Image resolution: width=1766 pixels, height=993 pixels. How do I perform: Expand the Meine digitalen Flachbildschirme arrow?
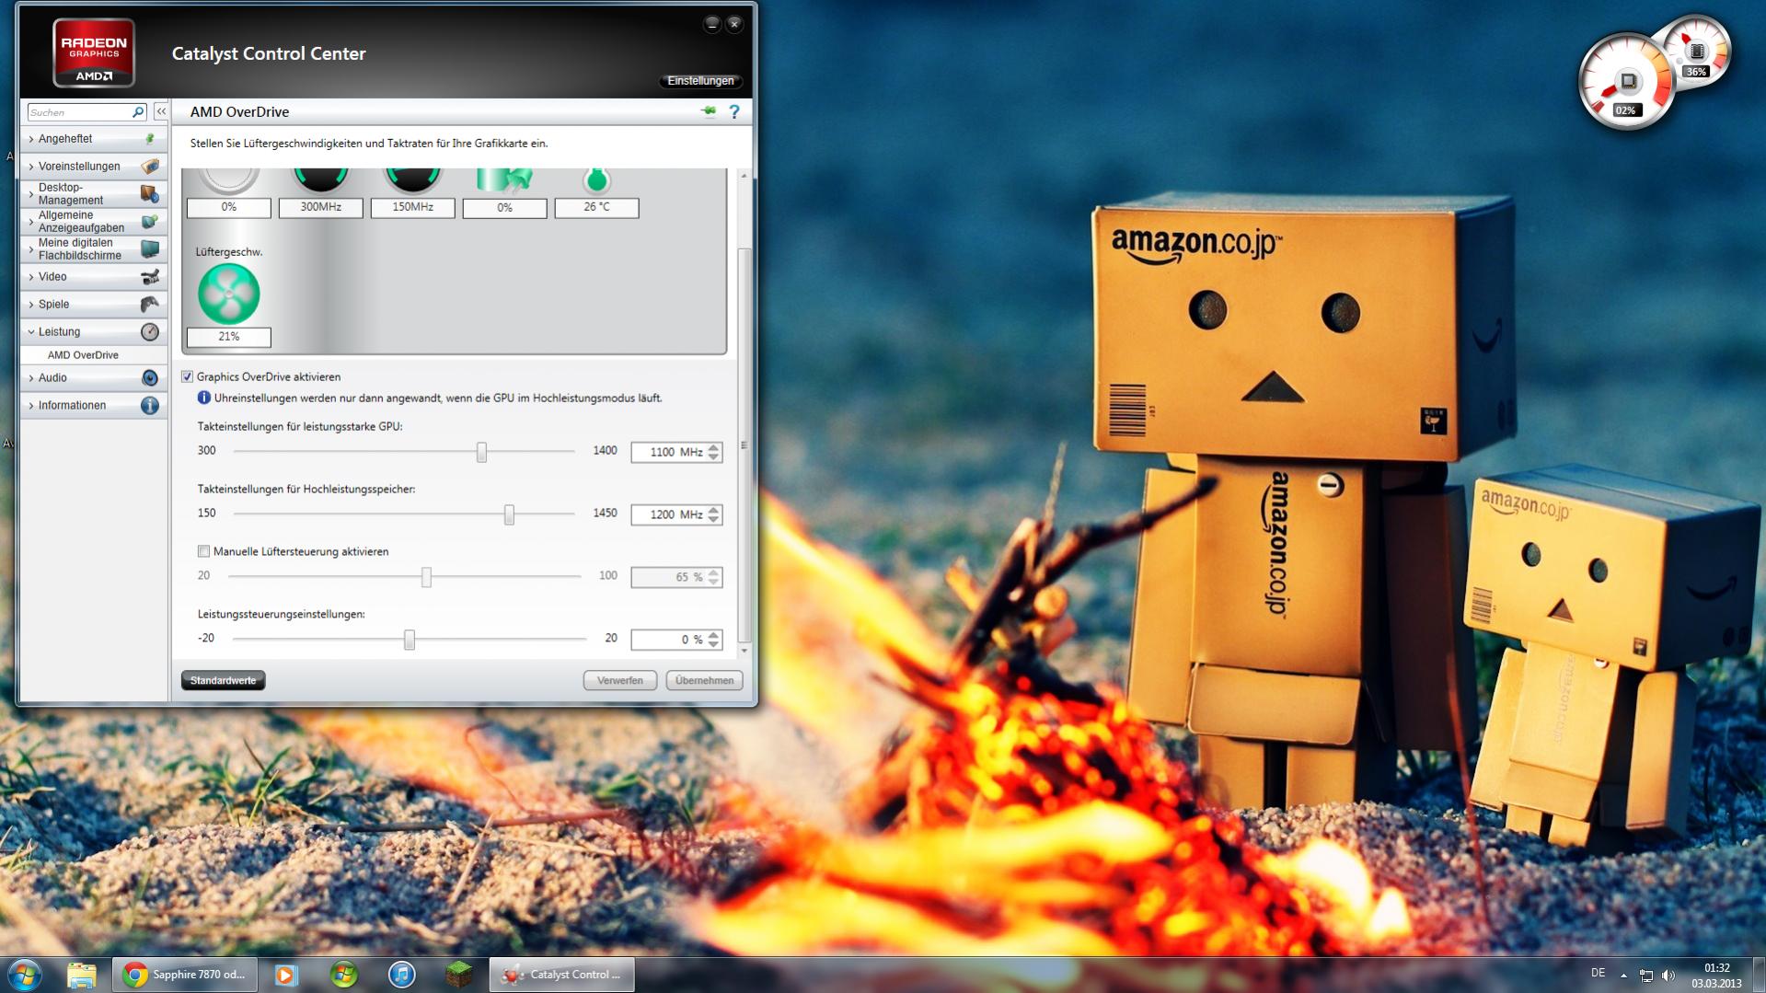coord(31,249)
